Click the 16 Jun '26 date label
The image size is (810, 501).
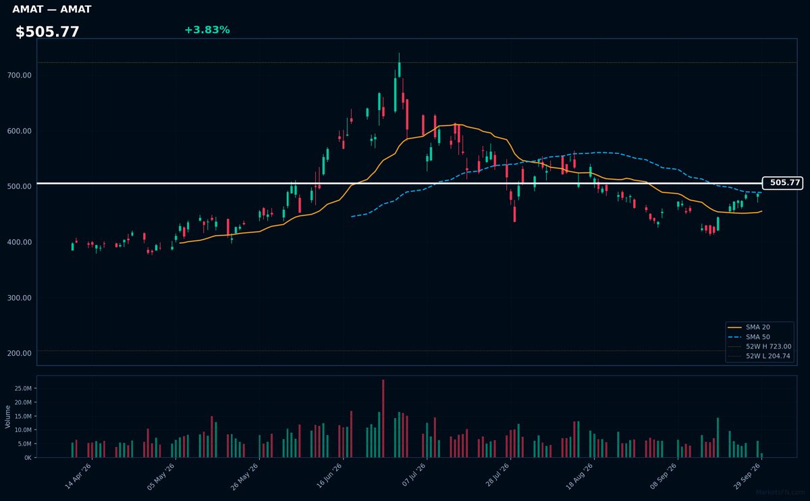[x=329, y=477]
